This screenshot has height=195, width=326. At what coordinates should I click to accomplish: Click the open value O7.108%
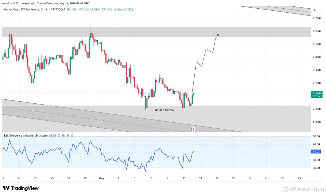point(72,9)
